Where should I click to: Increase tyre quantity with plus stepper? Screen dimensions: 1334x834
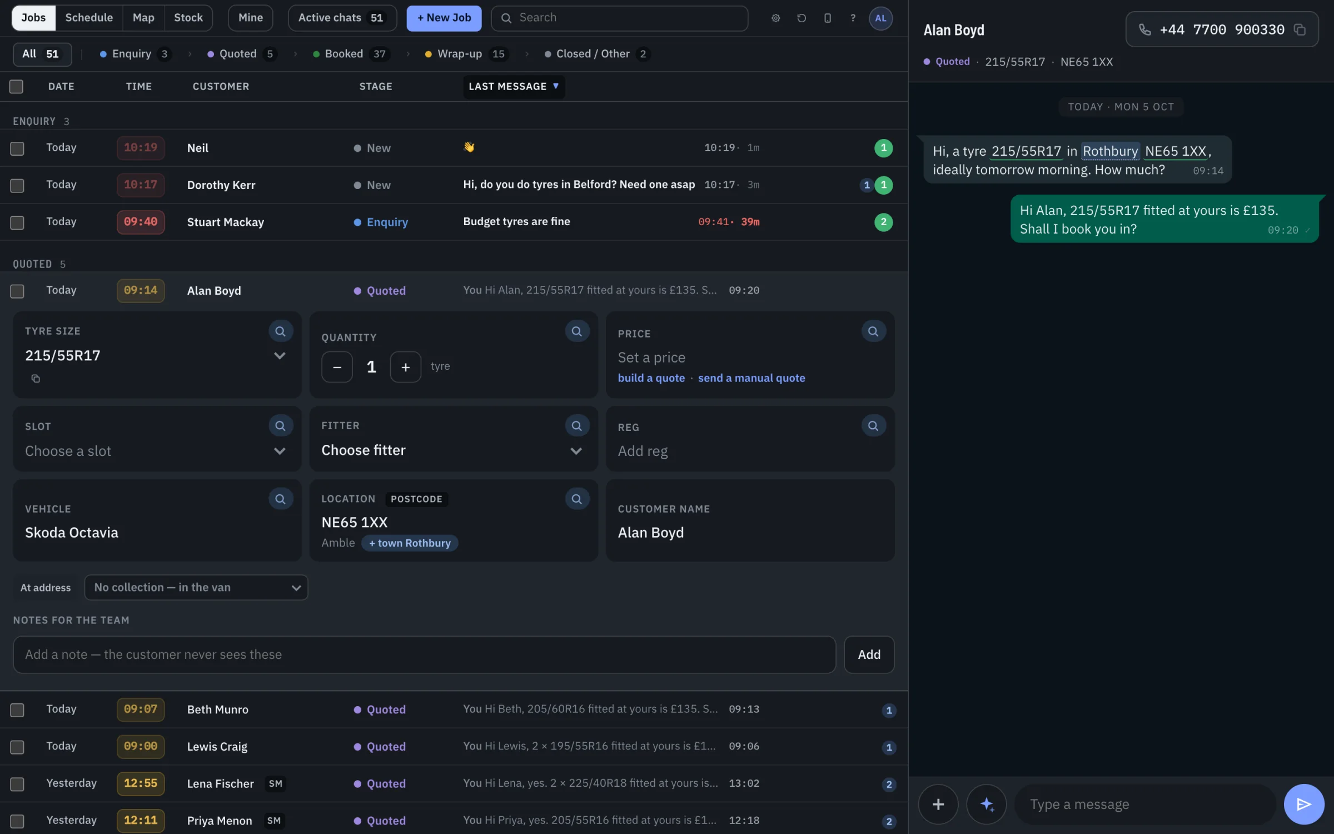tap(406, 367)
